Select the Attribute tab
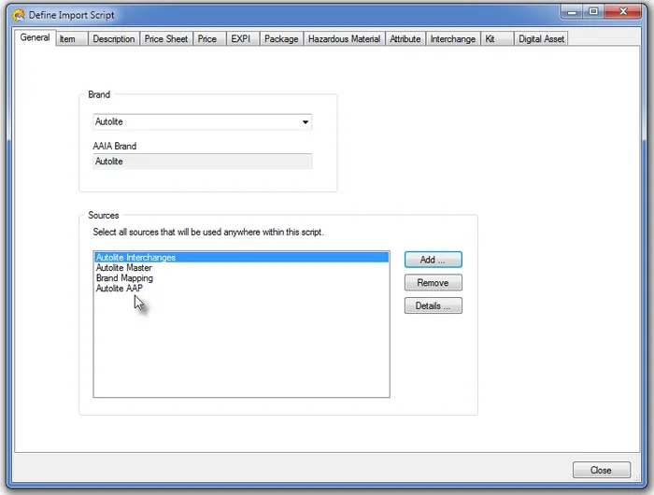 405,39
